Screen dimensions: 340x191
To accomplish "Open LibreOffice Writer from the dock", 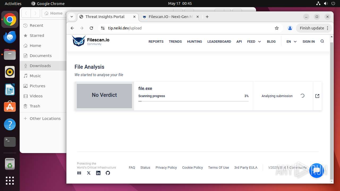I will pos(10,90).
